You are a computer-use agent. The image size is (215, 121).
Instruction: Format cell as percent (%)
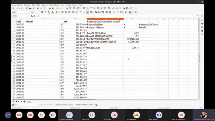click(x=96, y=12)
